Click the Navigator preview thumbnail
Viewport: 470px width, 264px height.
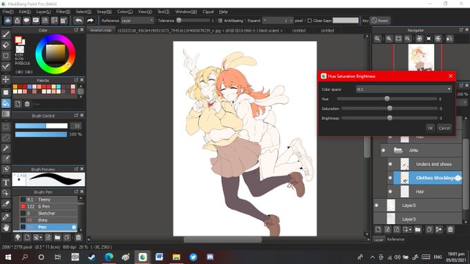[x=421, y=57]
